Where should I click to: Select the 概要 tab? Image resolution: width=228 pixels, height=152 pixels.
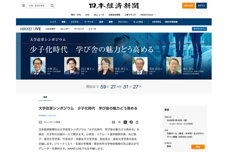point(45,97)
